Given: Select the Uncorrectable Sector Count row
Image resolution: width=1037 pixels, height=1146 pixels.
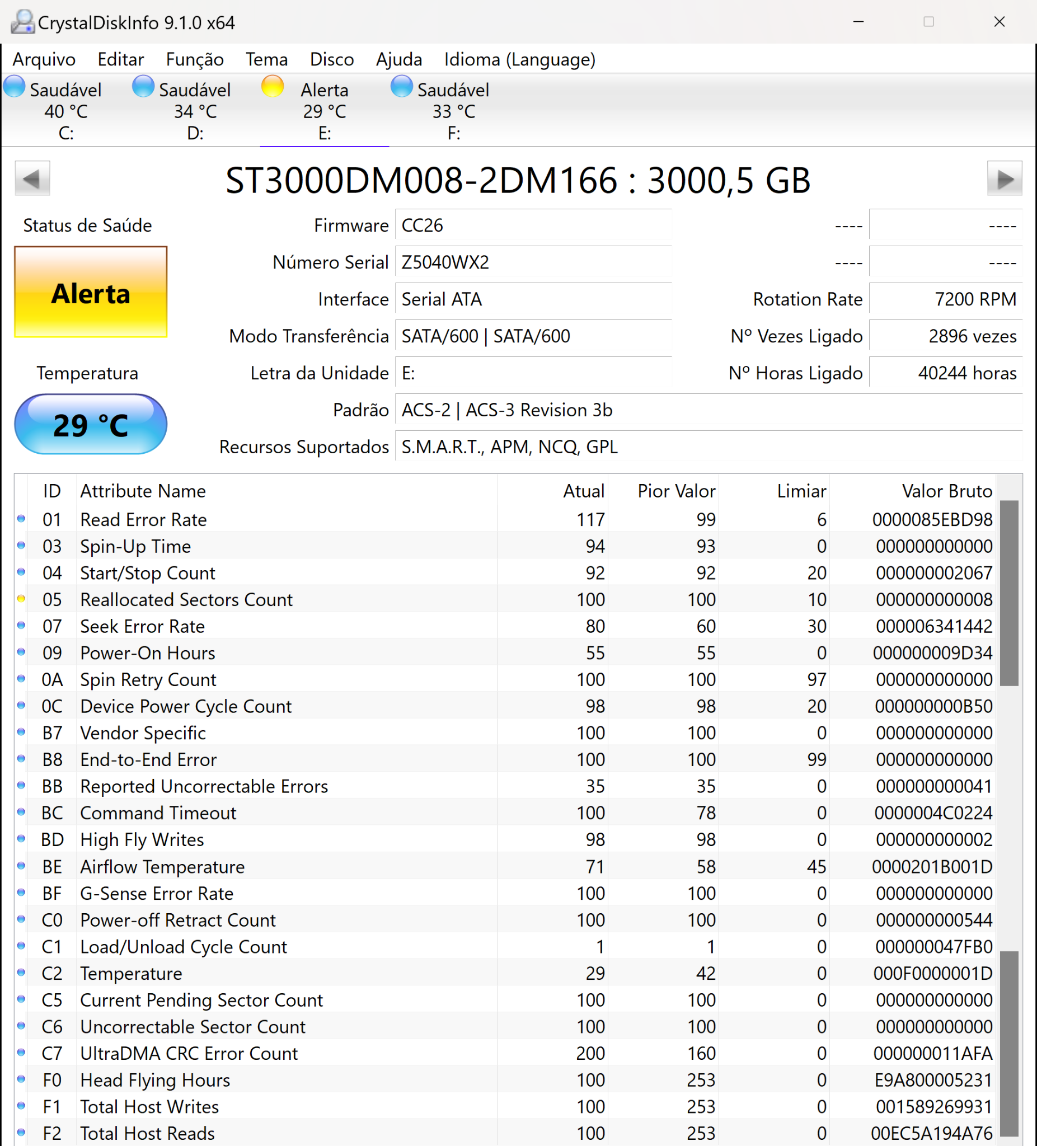Looking at the screenshot, I should pyautogui.click(x=505, y=1027).
